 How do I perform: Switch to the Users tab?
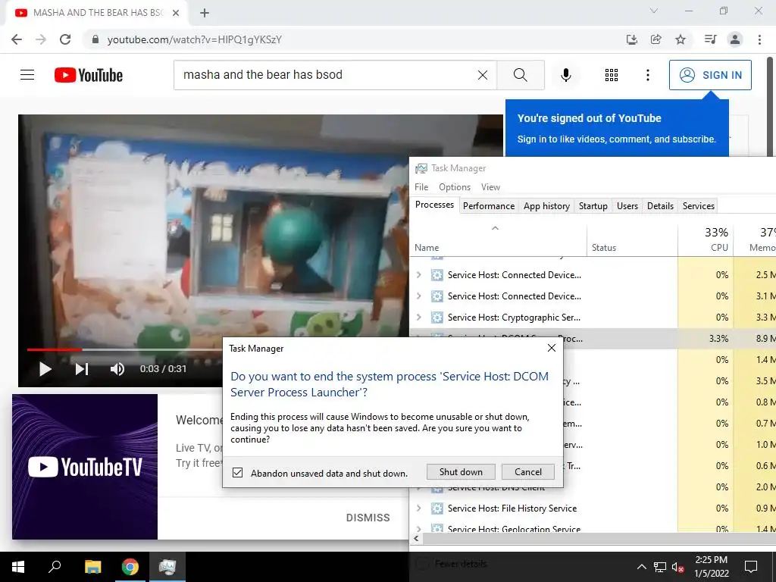coord(627,206)
